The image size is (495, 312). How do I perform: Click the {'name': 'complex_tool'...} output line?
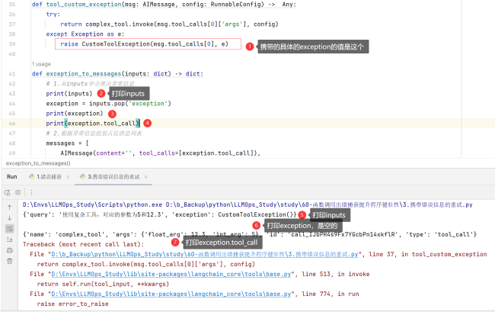pyautogui.click(x=250, y=234)
